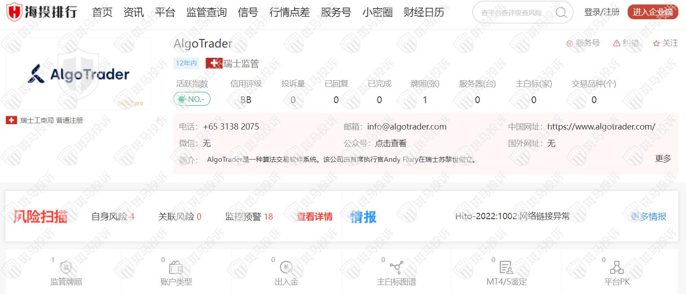Image resolution: width=686 pixels, height=294 pixels.
Task: Click the search magnifier icon
Action: (x=561, y=13)
